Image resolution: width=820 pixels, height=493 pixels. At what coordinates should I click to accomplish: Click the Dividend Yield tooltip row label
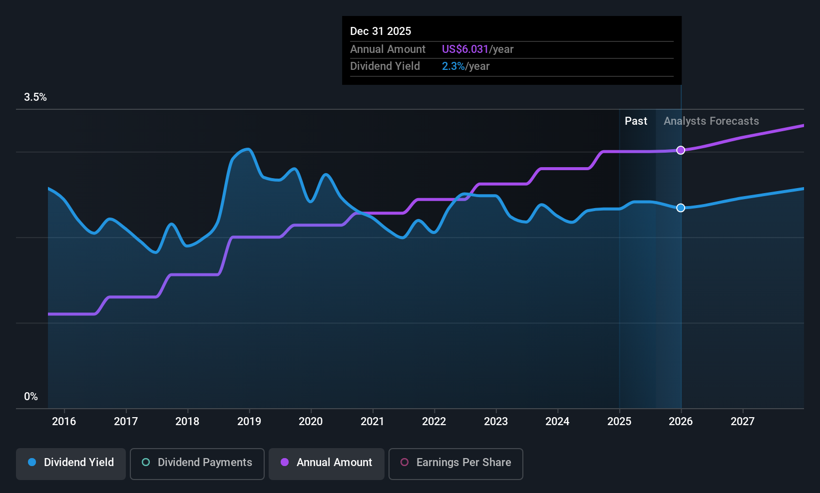pyautogui.click(x=385, y=66)
